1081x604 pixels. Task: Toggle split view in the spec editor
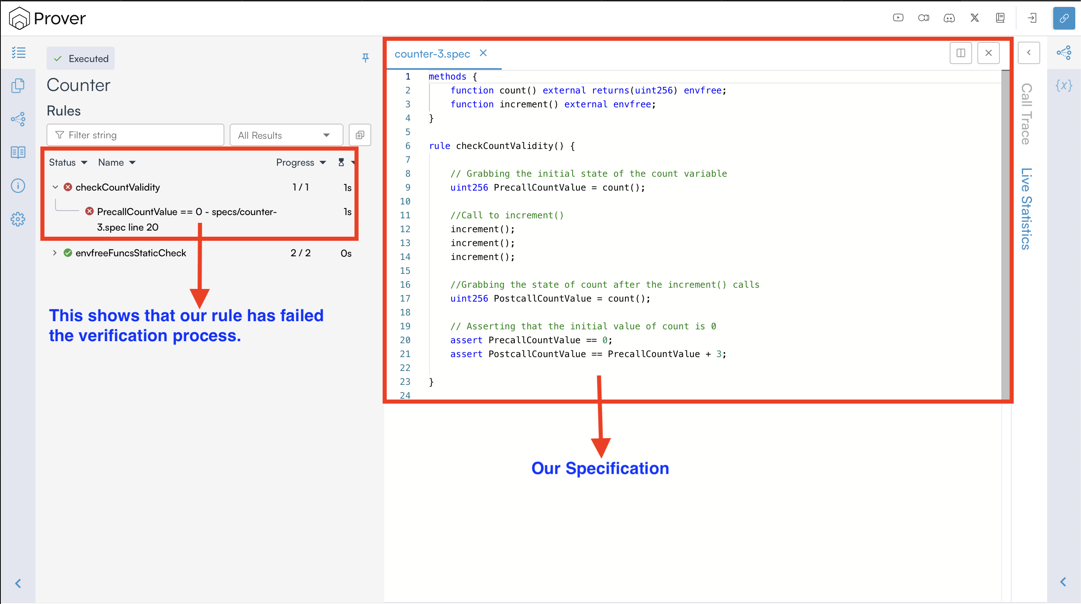[x=960, y=53]
